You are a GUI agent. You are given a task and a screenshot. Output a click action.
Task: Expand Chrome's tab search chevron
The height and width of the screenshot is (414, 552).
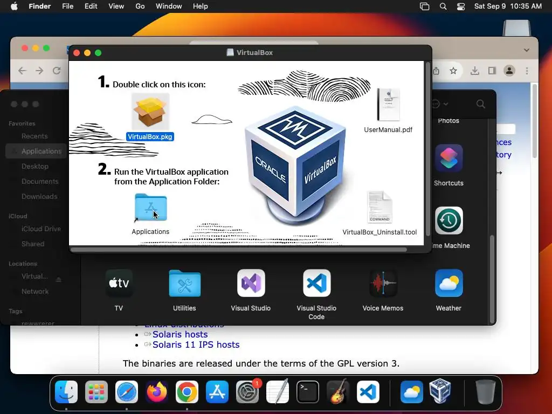coord(527,50)
